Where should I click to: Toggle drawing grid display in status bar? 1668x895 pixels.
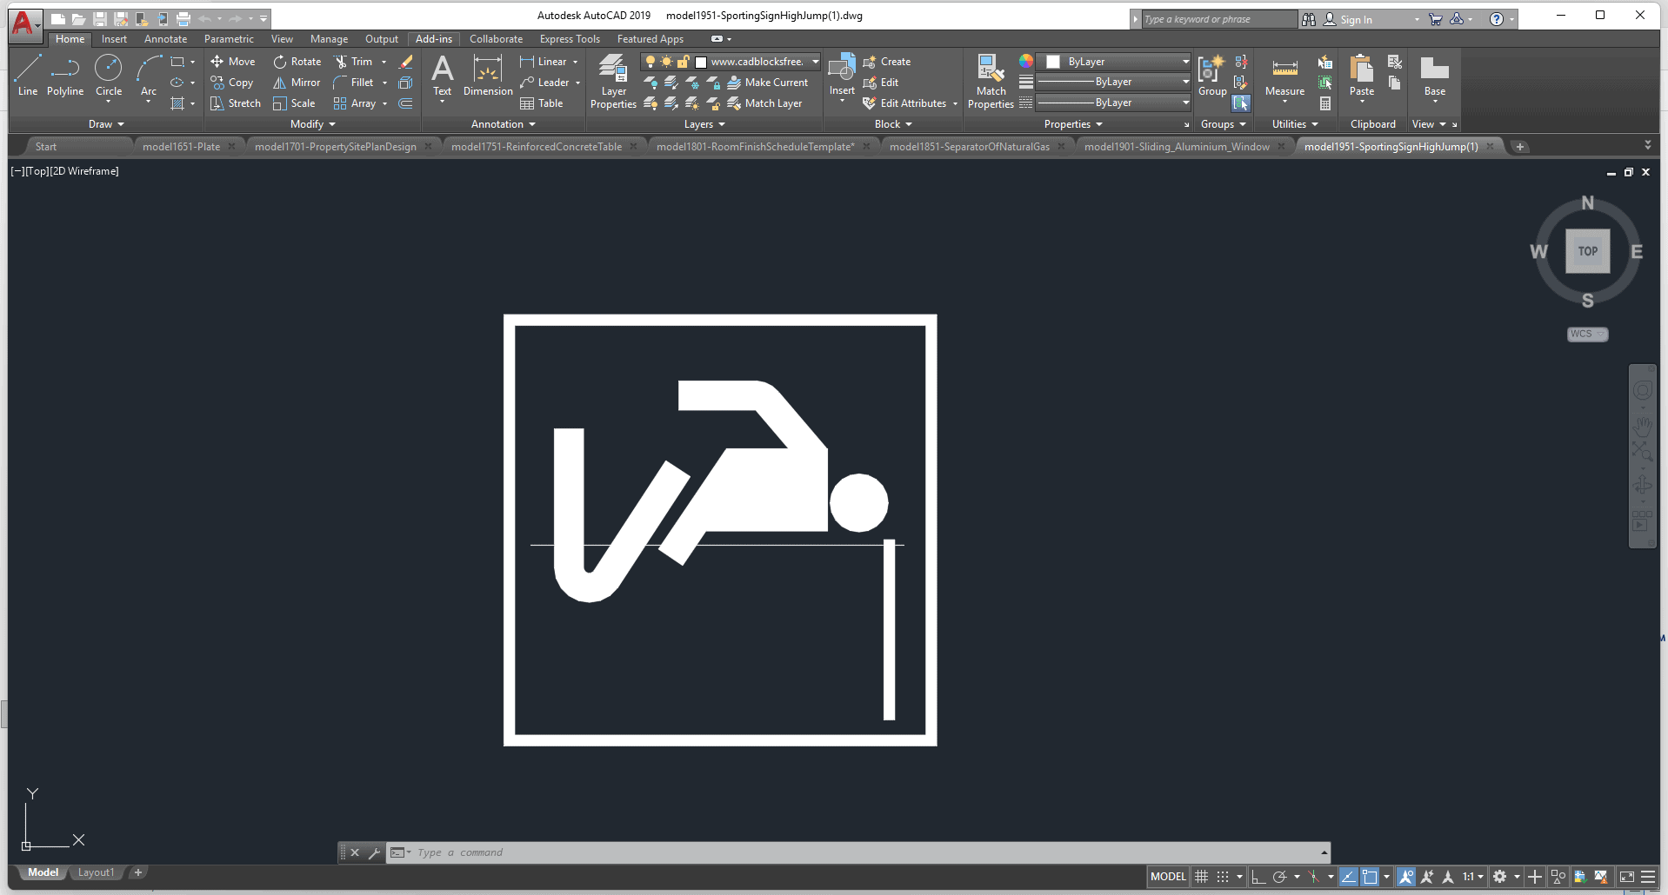click(x=1202, y=877)
